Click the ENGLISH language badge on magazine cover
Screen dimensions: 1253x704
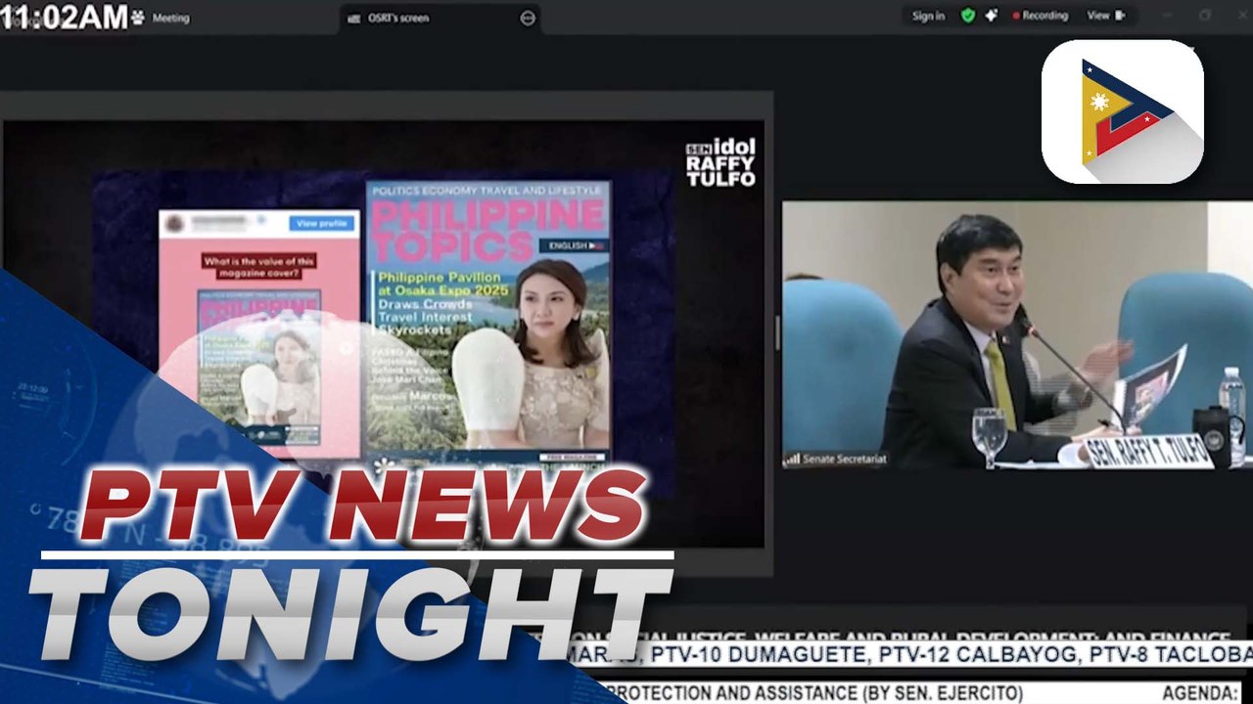[574, 245]
